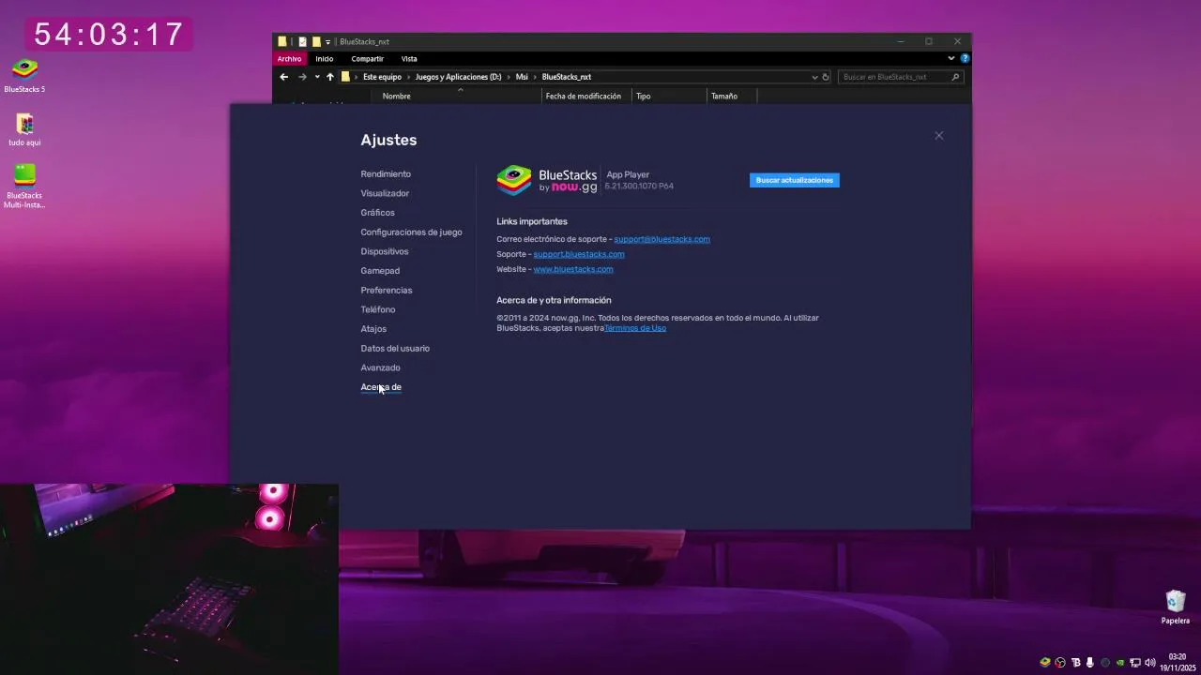This screenshot has height=675, width=1201.
Task: Open the BlueStacks 5 desktop shortcut
Action: pyautogui.click(x=24, y=75)
